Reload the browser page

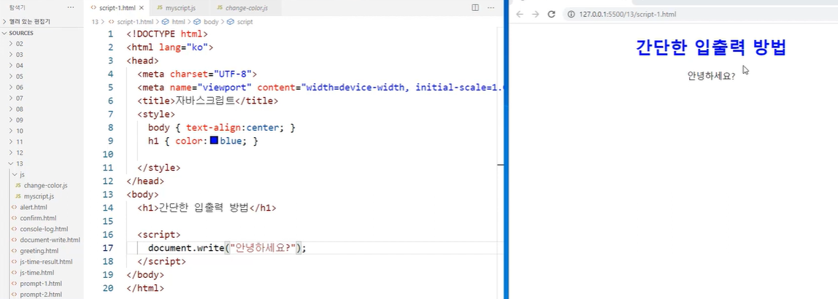[552, 15]
